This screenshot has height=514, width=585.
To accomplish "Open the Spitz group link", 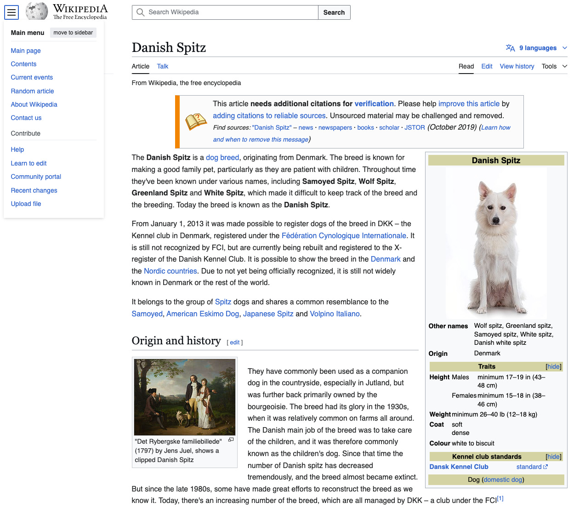I will 223,302.
